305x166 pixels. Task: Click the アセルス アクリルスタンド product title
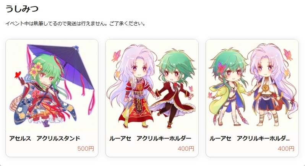45,138
